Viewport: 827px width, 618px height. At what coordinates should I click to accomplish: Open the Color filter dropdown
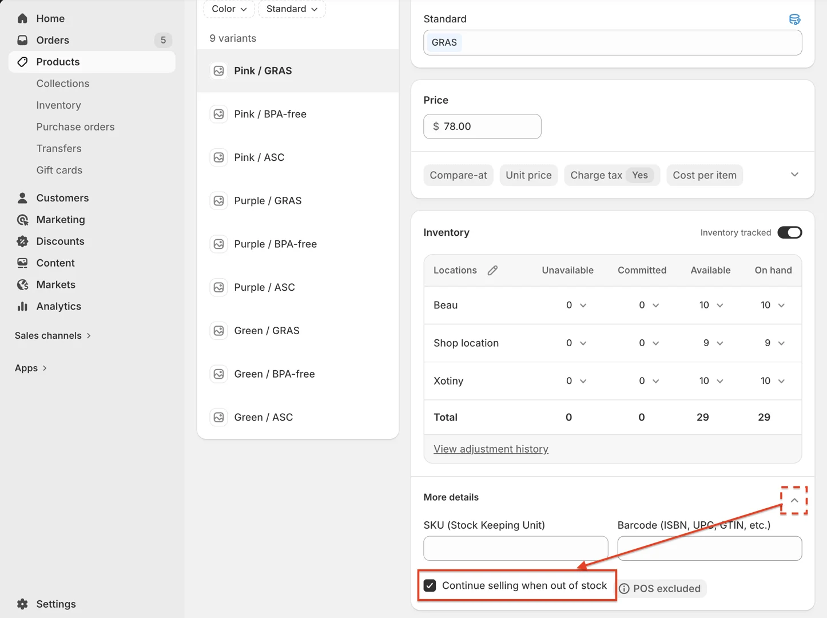coord(229,9)
